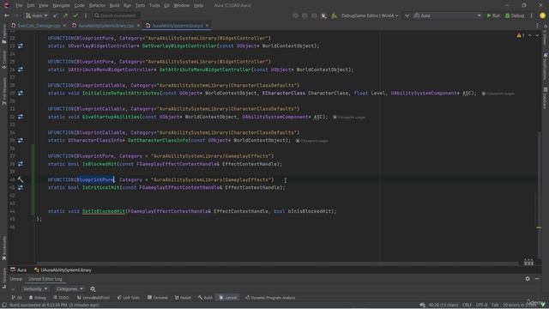Click the yellow profile avatar icon
549x309 pixels.
coord(542,15)
